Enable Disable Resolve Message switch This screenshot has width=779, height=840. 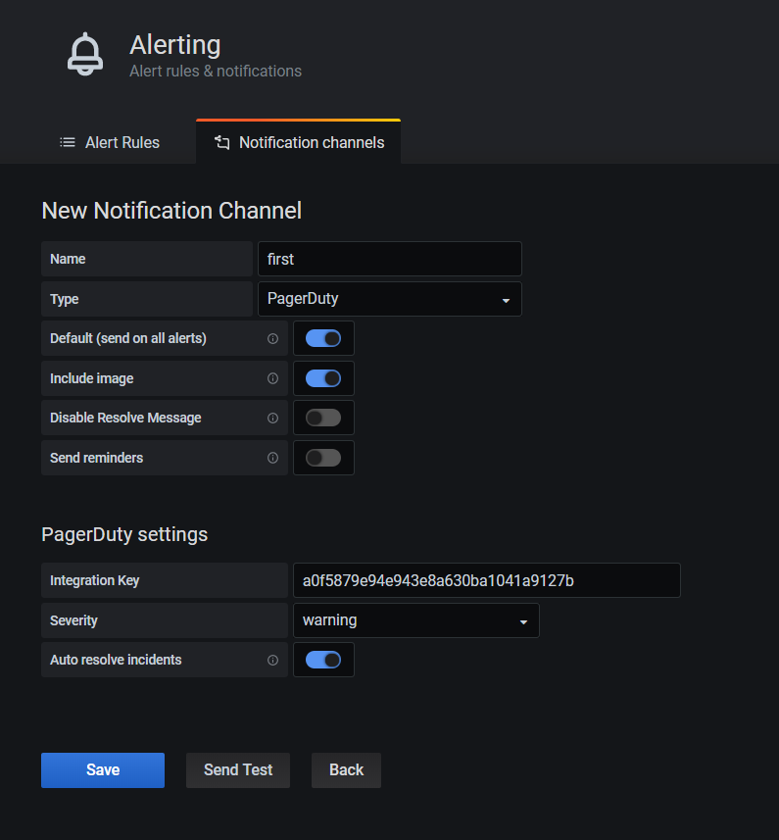click(323, 418)
